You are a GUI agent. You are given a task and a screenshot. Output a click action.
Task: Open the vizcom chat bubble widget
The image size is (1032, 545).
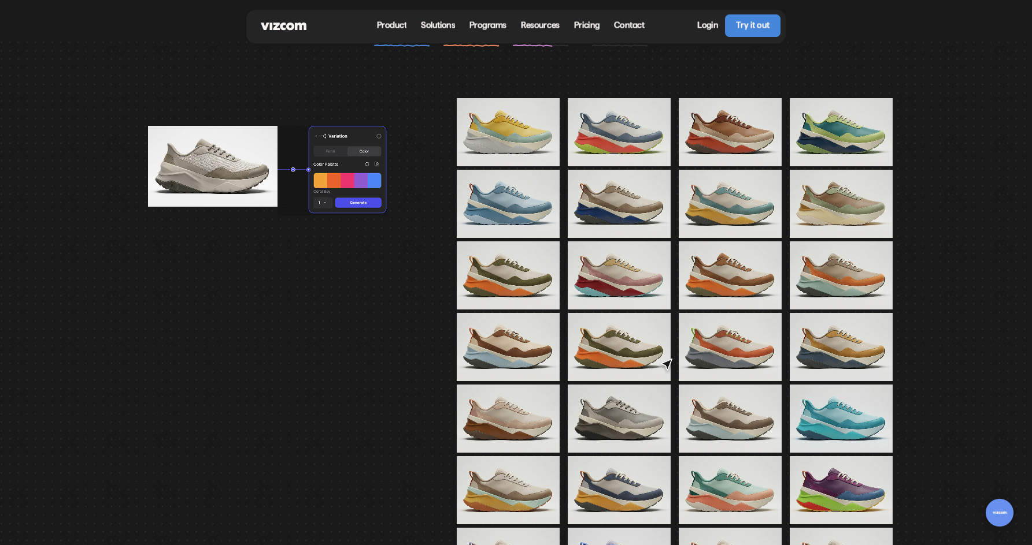(1000, 513)
